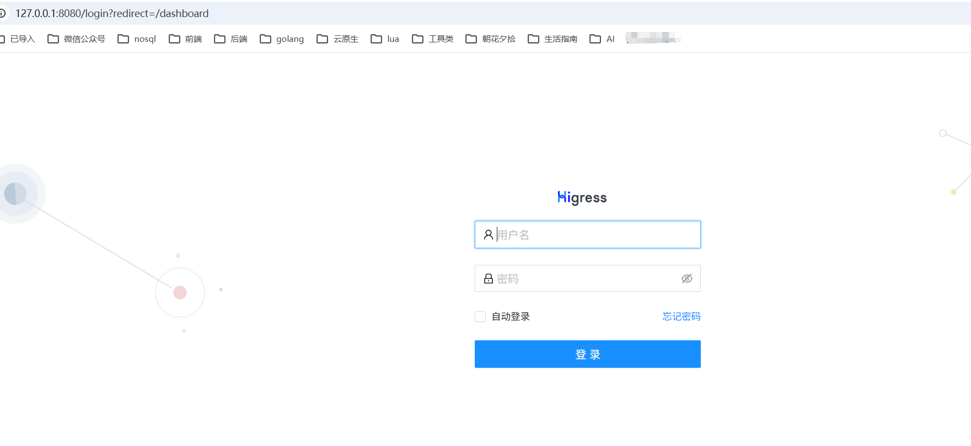The height and width of the screenshot is (446, 971).
Task: Click the user icon in username field
Action: tap(488, 235)
